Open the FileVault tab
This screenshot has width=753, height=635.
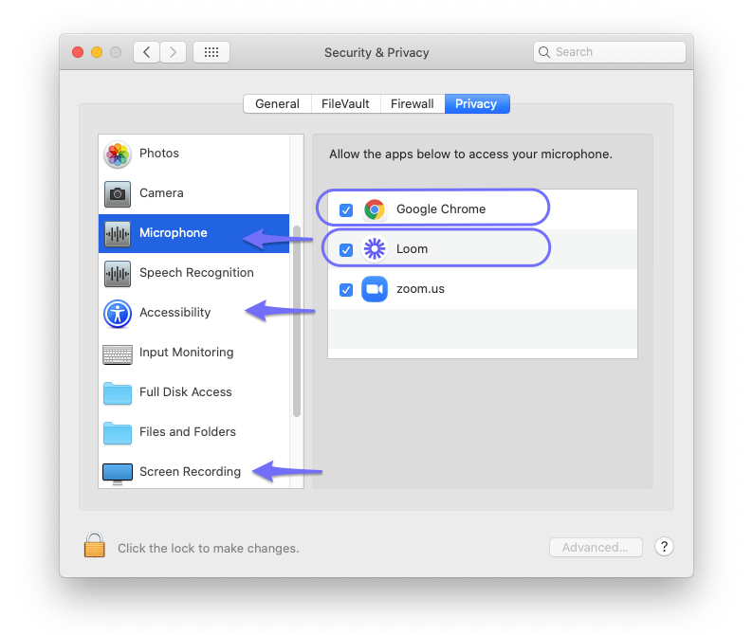(x=345, y=104)
